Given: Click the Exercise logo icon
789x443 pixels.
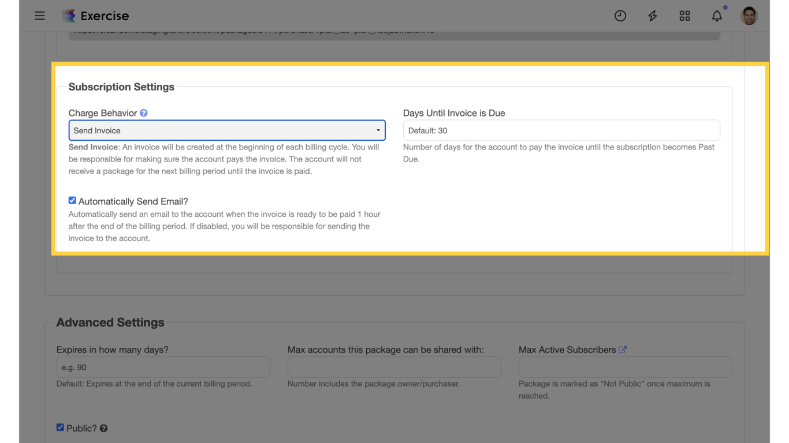Looking at the screenshot, I should [x=69, y=16].
